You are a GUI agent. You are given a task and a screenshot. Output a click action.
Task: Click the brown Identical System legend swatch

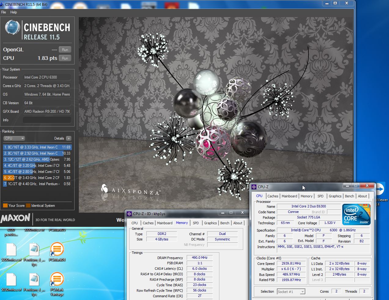[28, 206]
